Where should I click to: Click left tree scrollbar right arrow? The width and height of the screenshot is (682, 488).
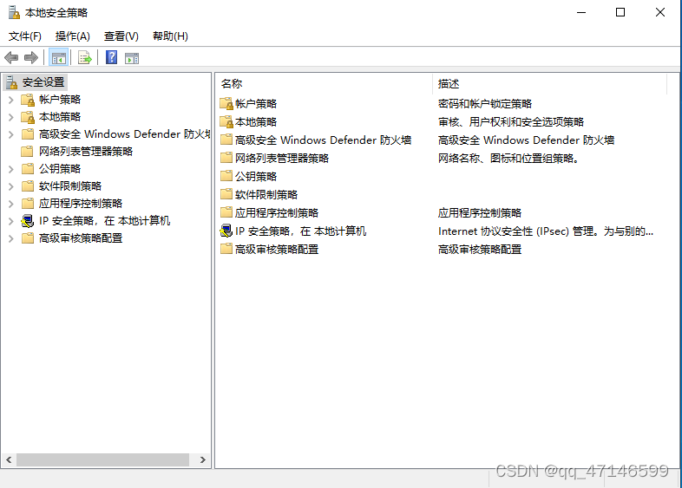point(203,459)
